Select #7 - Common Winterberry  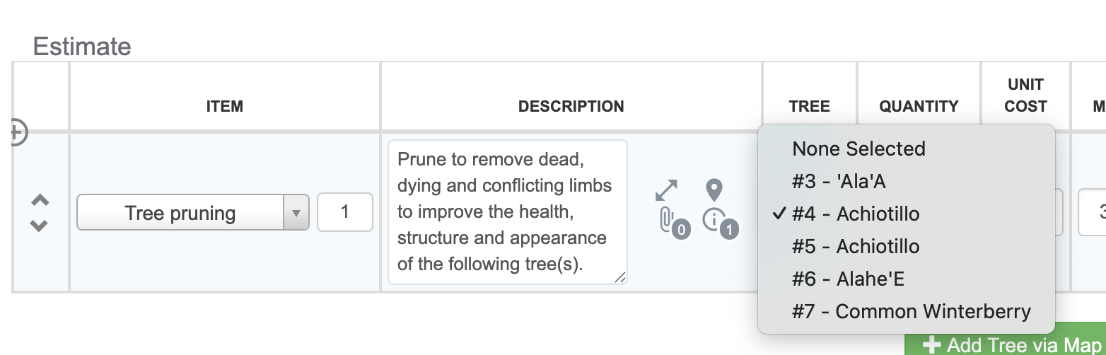click(912, 311)
